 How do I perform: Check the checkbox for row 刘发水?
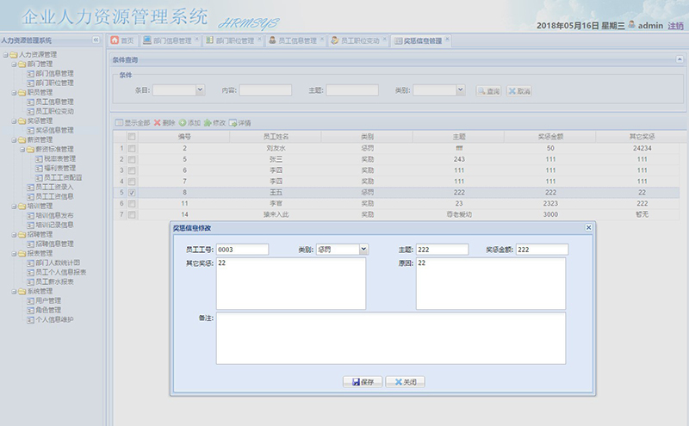pos(131,148)
